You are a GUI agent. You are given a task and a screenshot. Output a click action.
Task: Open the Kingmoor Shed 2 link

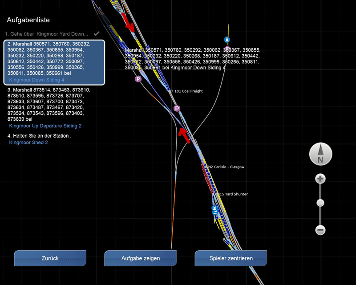(28, 142)
